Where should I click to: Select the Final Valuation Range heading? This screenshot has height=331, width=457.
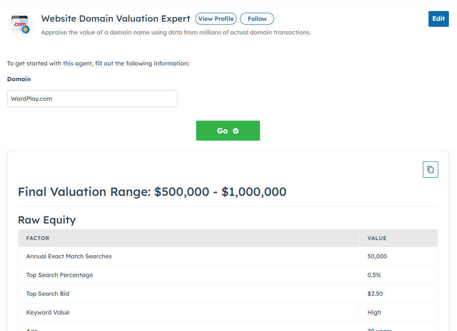click(x=152, y=192)
